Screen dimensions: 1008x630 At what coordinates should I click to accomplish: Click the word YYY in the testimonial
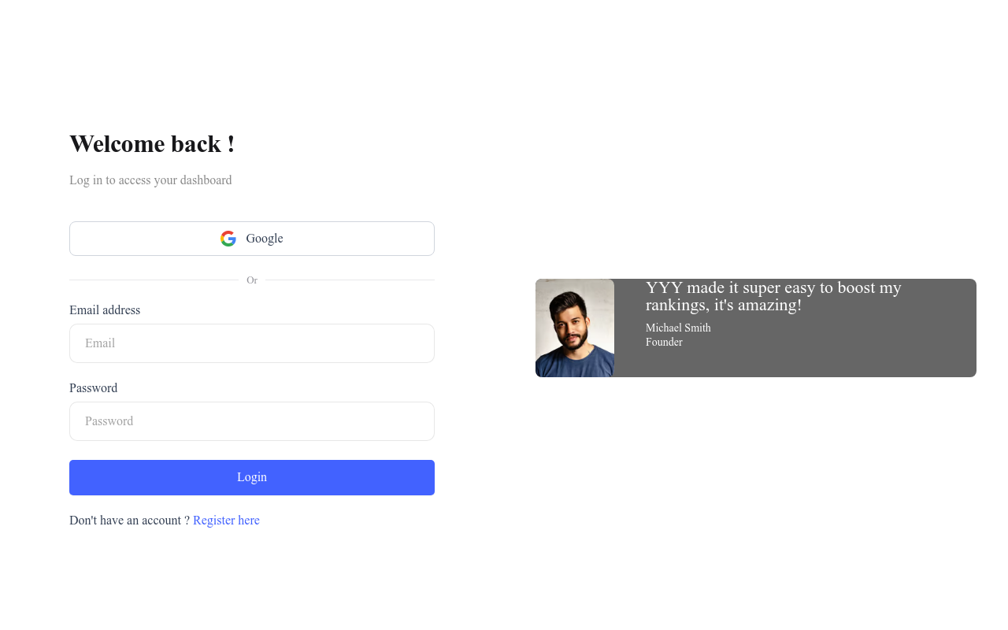pos(664,287)
